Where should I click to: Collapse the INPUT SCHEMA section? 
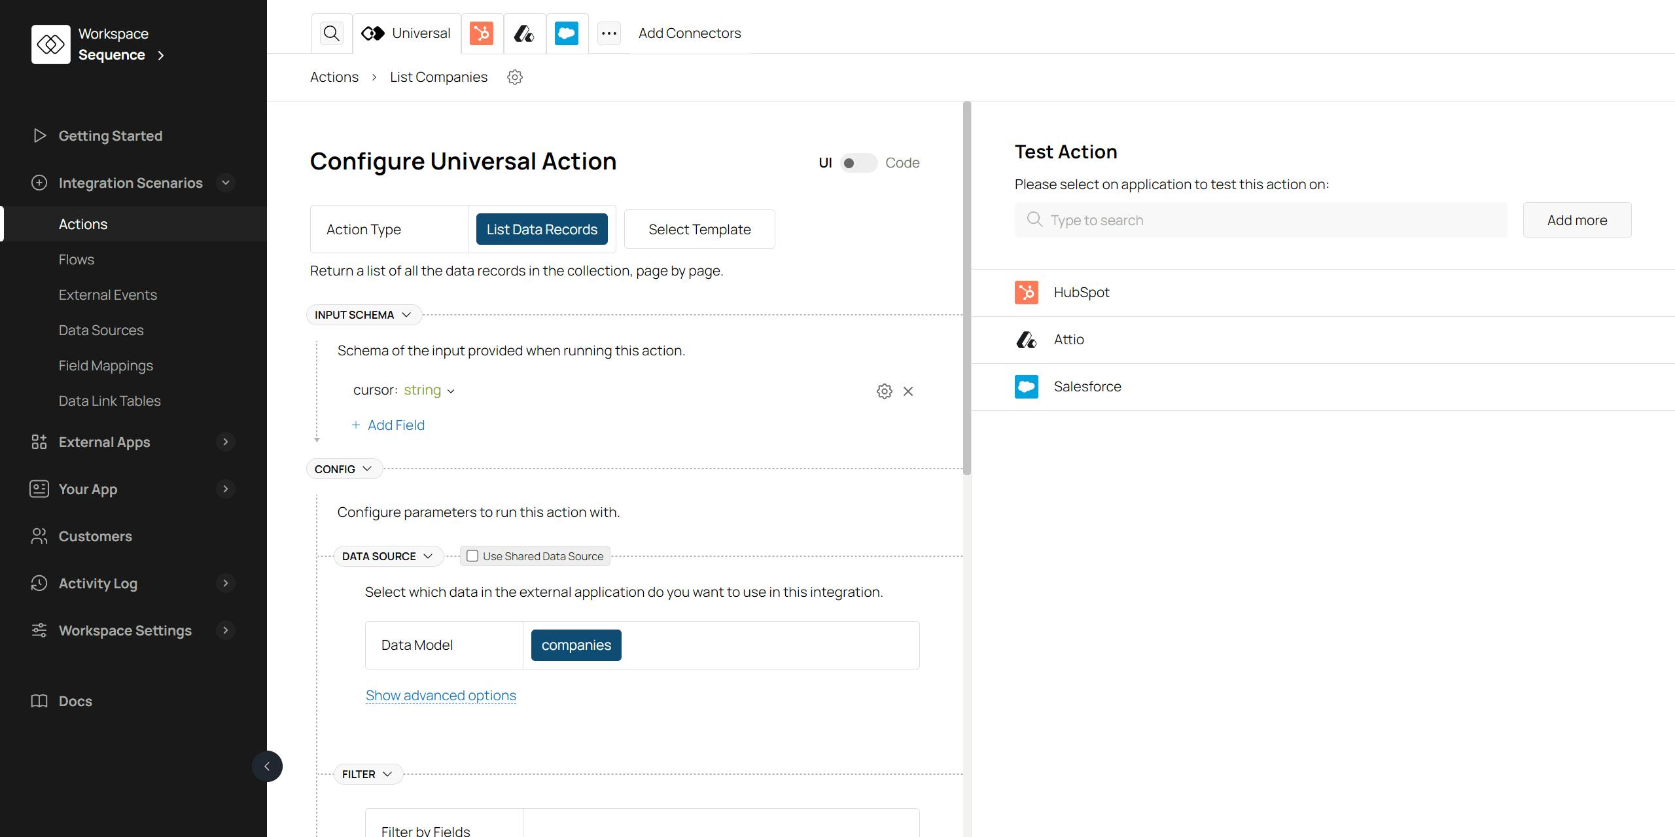(364, 315)
